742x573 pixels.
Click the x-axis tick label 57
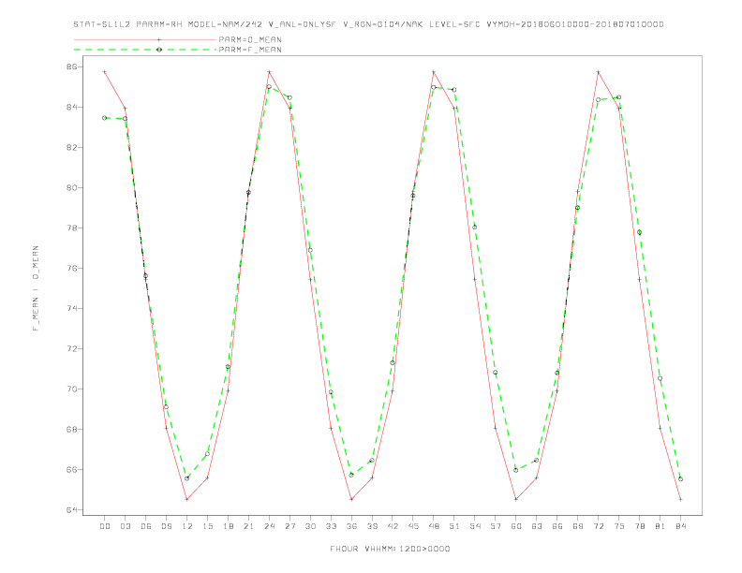496,526
